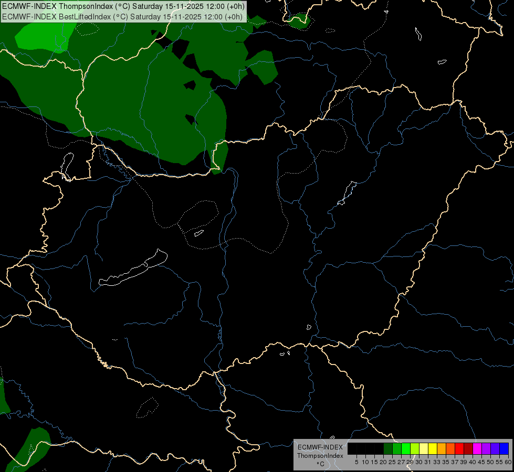Screen dimensions: 514x472
Task: Click the '°C' unit label in legend
Action: (321, 464)
